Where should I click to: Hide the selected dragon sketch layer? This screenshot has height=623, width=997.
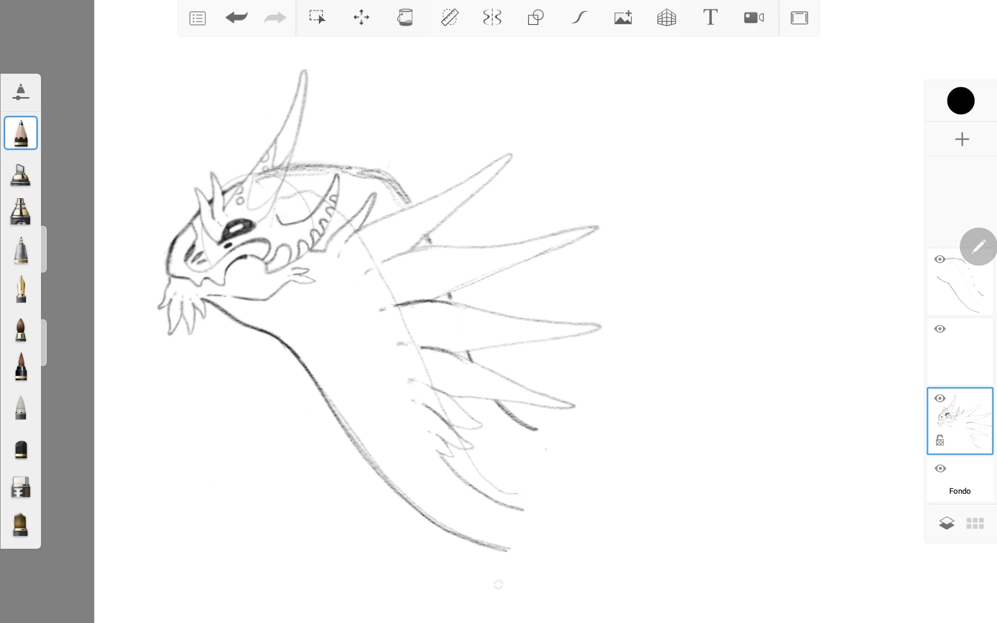940,399
